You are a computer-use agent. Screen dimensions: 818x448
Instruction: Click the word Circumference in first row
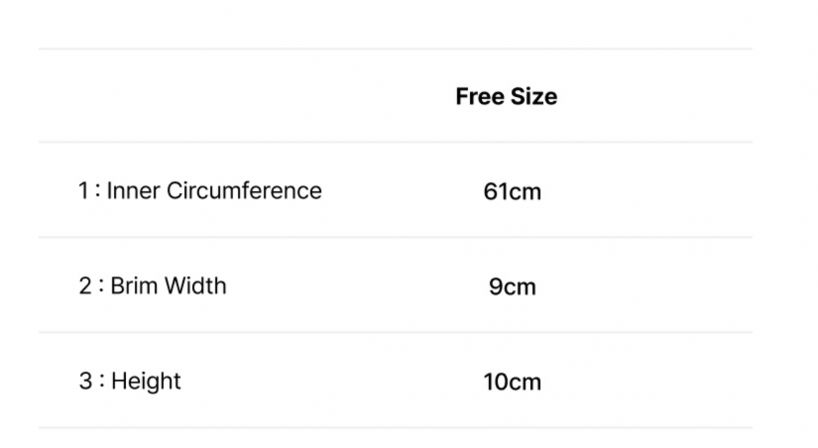(x=244, y=191)
